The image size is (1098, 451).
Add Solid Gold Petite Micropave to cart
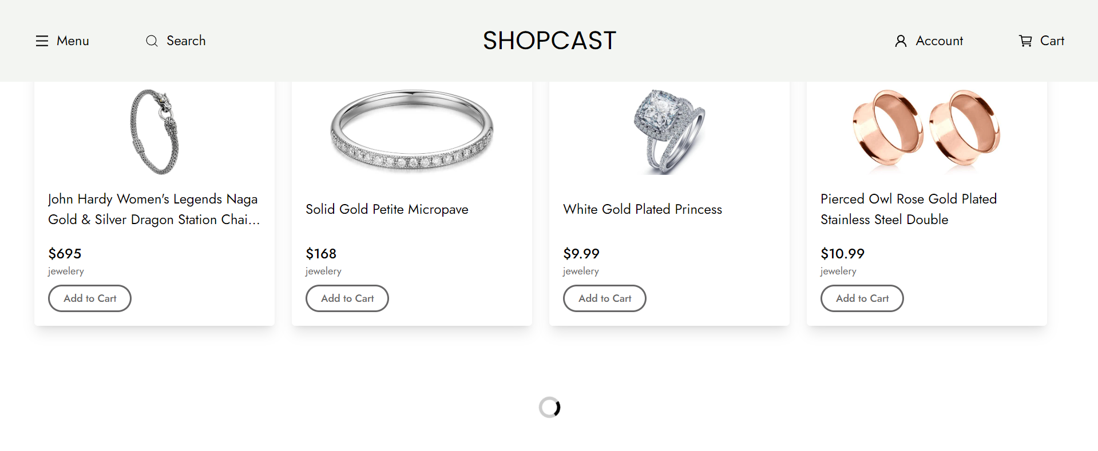pos(347,298)
